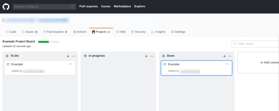Open the Settings gear tab
The width and height of the screenshot is (279, 111).
pyautogui.click(x=178, y=32)
